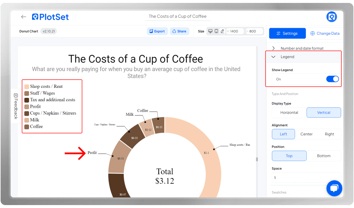
Task: Collapse the Legend section
Action: (304, 57)
